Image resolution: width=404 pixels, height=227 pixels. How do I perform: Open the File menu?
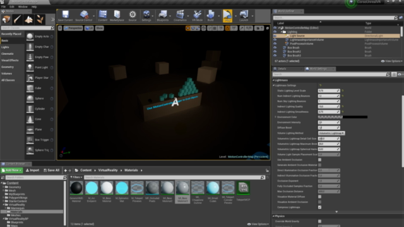click(x=3, y=7)
